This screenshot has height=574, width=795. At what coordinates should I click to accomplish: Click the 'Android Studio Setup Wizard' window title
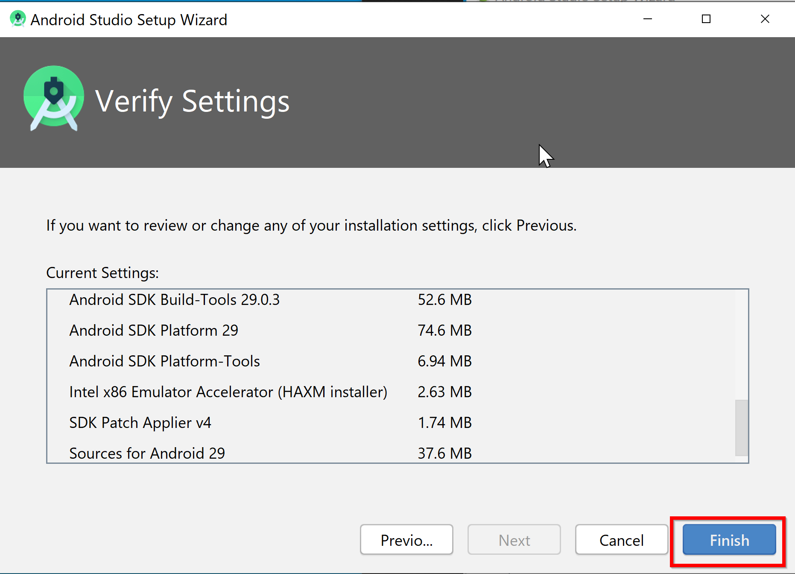pos(129,20)
